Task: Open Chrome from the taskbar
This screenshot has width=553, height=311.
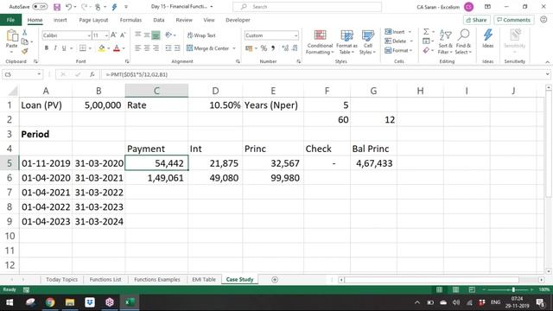Action: [50, 302]
